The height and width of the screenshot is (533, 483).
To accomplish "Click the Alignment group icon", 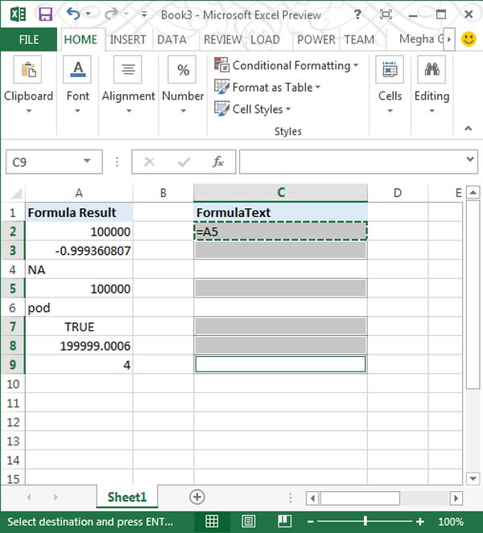I will [x=128, y=70].
